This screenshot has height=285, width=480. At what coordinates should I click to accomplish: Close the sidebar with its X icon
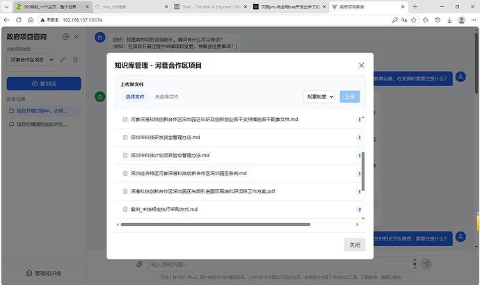point(77,37)
